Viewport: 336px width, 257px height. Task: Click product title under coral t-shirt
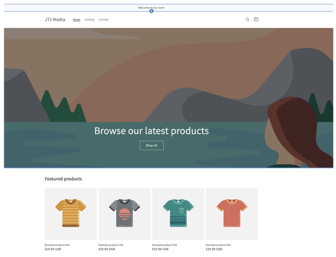tap(218, 245)
